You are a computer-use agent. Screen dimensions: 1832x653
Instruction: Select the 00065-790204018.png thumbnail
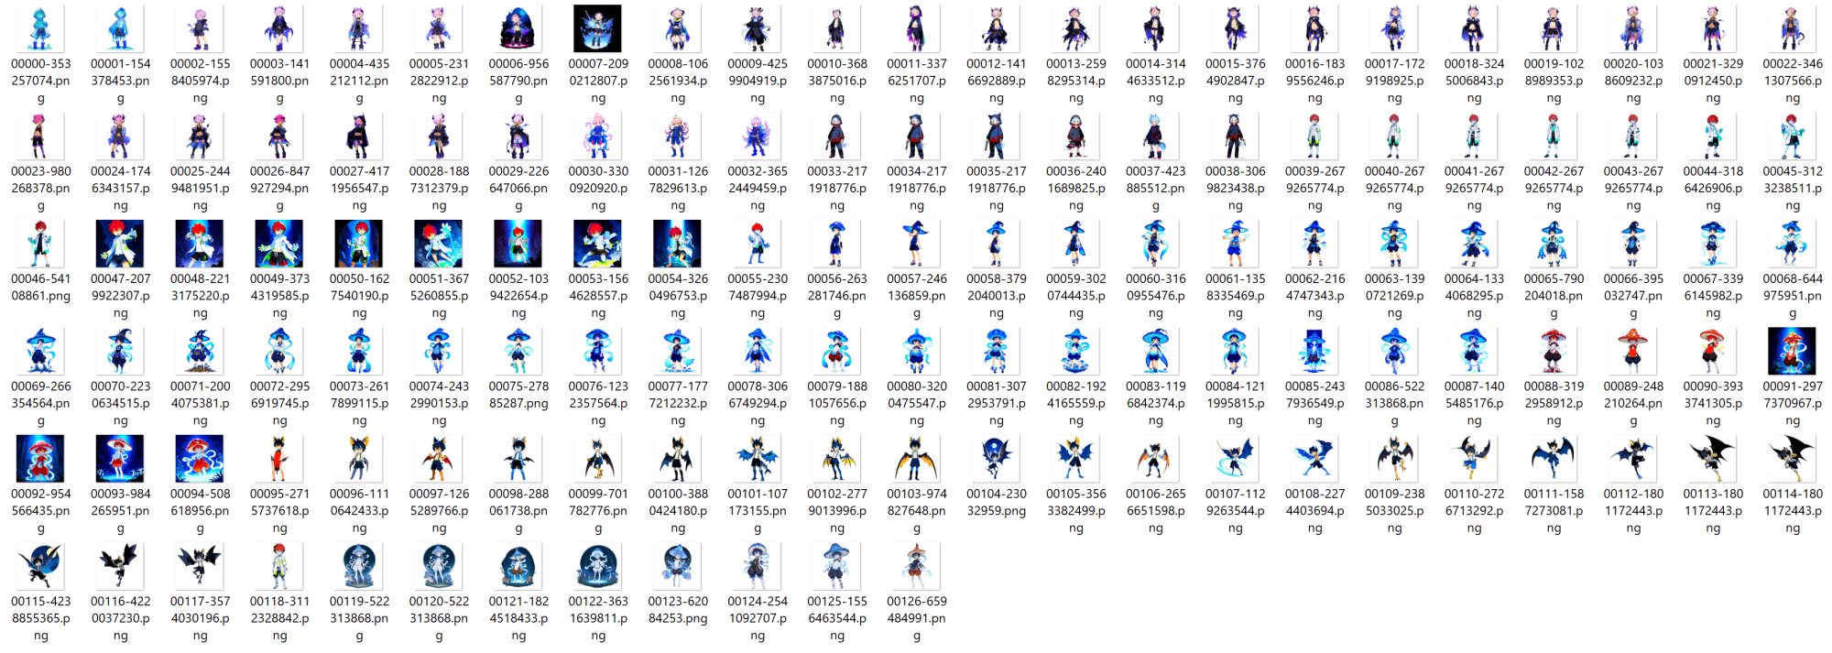(x=1554, y=244)
